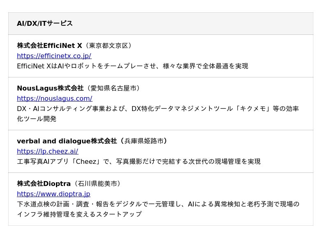Screen dimensions: 329x238
Task: Open the nouslagus.com link
Action: 54,98
